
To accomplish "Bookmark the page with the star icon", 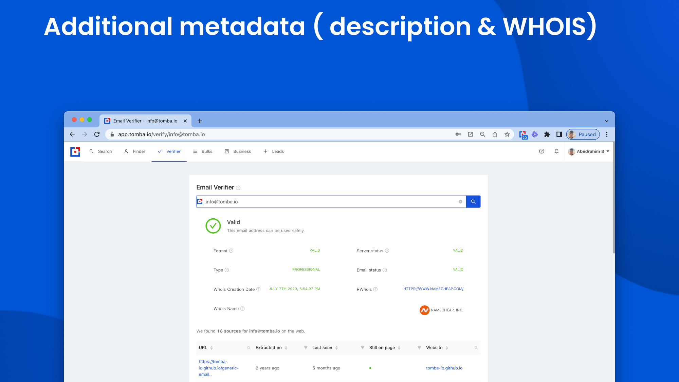I will pos(507,134).
